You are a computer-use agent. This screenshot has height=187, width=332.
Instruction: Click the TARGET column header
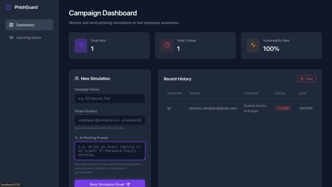tap(194, 93)
